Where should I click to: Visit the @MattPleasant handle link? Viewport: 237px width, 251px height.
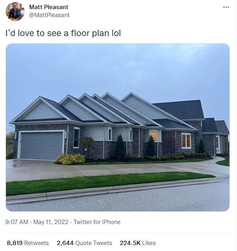pos(49,15)
